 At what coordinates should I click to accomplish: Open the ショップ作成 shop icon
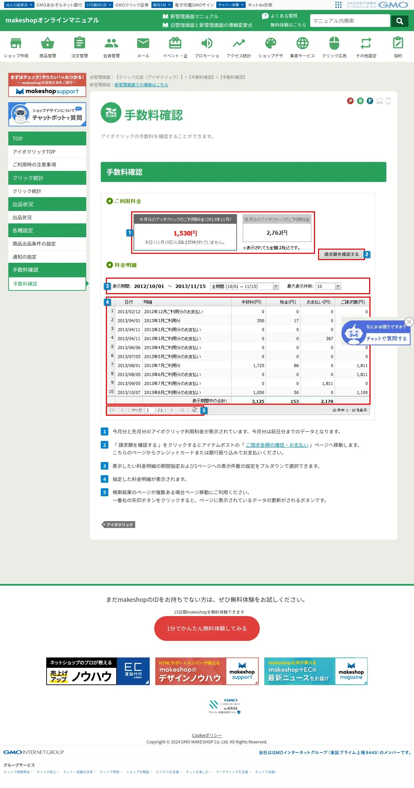coord(16,44)
